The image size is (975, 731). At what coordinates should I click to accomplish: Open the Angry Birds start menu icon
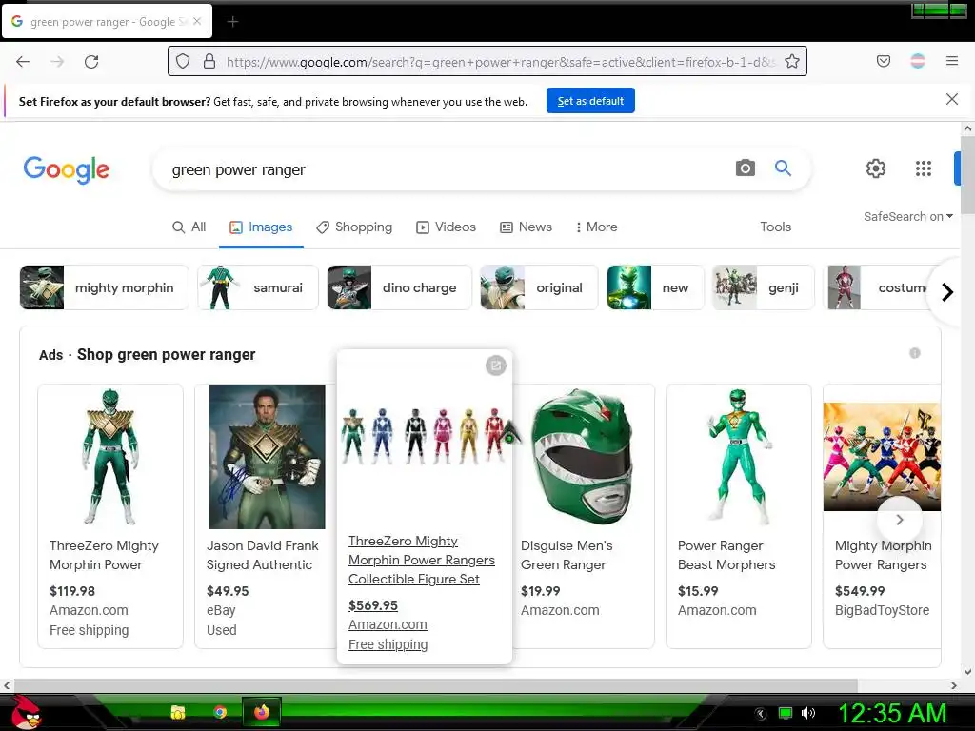(x=24, y=712)
